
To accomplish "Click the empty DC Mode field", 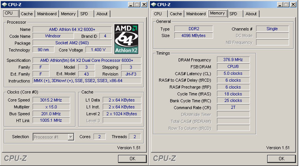I will 272,35.
